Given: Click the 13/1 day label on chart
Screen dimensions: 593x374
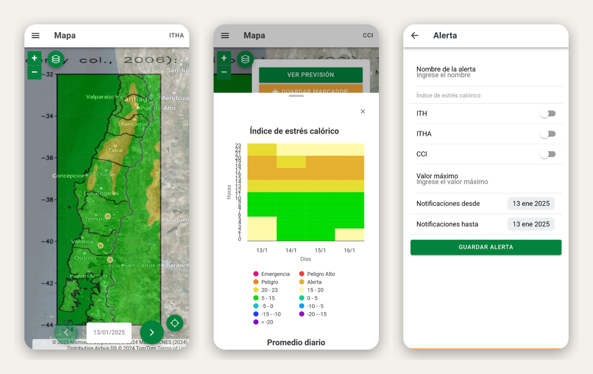Looking at the screenshot, I should pyautogui.click(x=262, y=251).
